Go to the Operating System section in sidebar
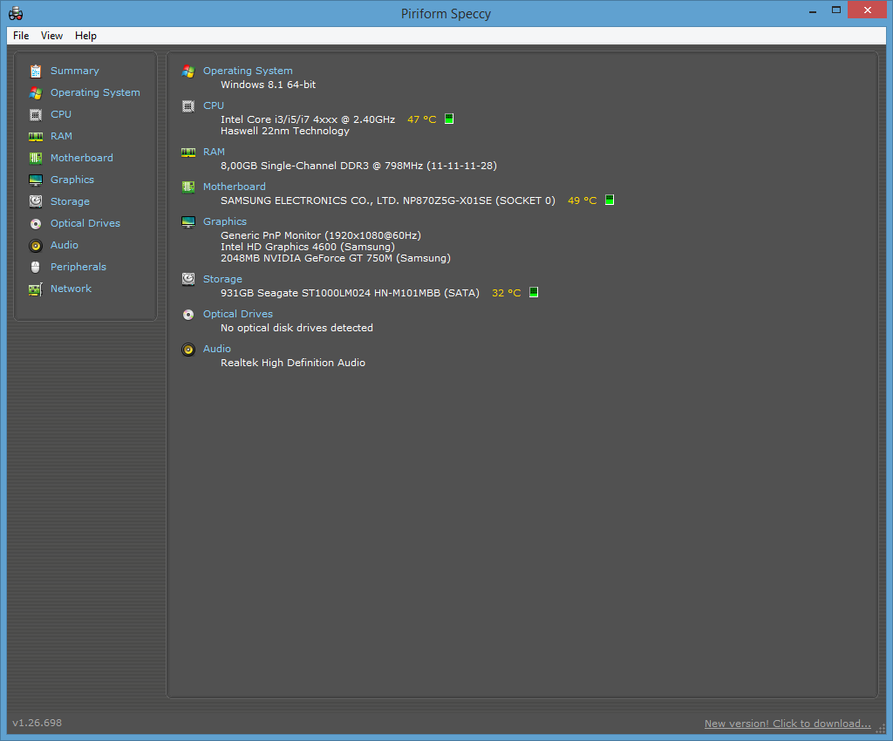The height and width of the screenshot is (741, 893). (x=95, y=92)
